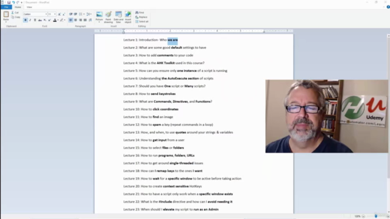Open highlight color dropdown arrow

[x=65, y=20]
